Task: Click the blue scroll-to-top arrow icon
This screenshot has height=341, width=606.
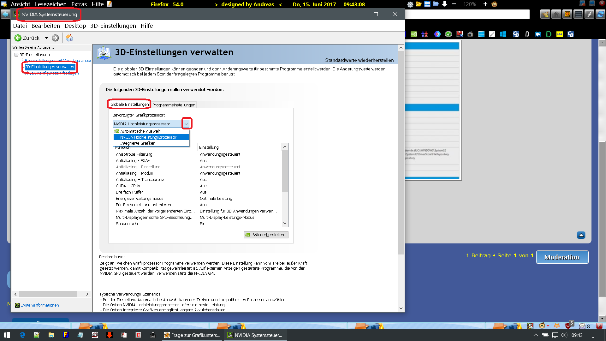Action: pyautogui.click(x=581, y=235)
